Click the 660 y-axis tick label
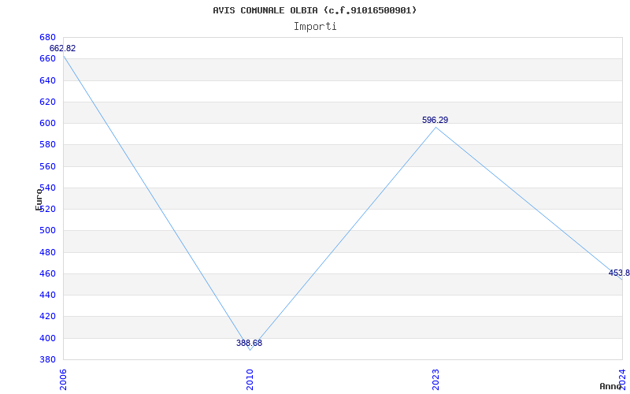Image resolution: width=630 pixels, height=394 pixels. (x=47, y=58)
